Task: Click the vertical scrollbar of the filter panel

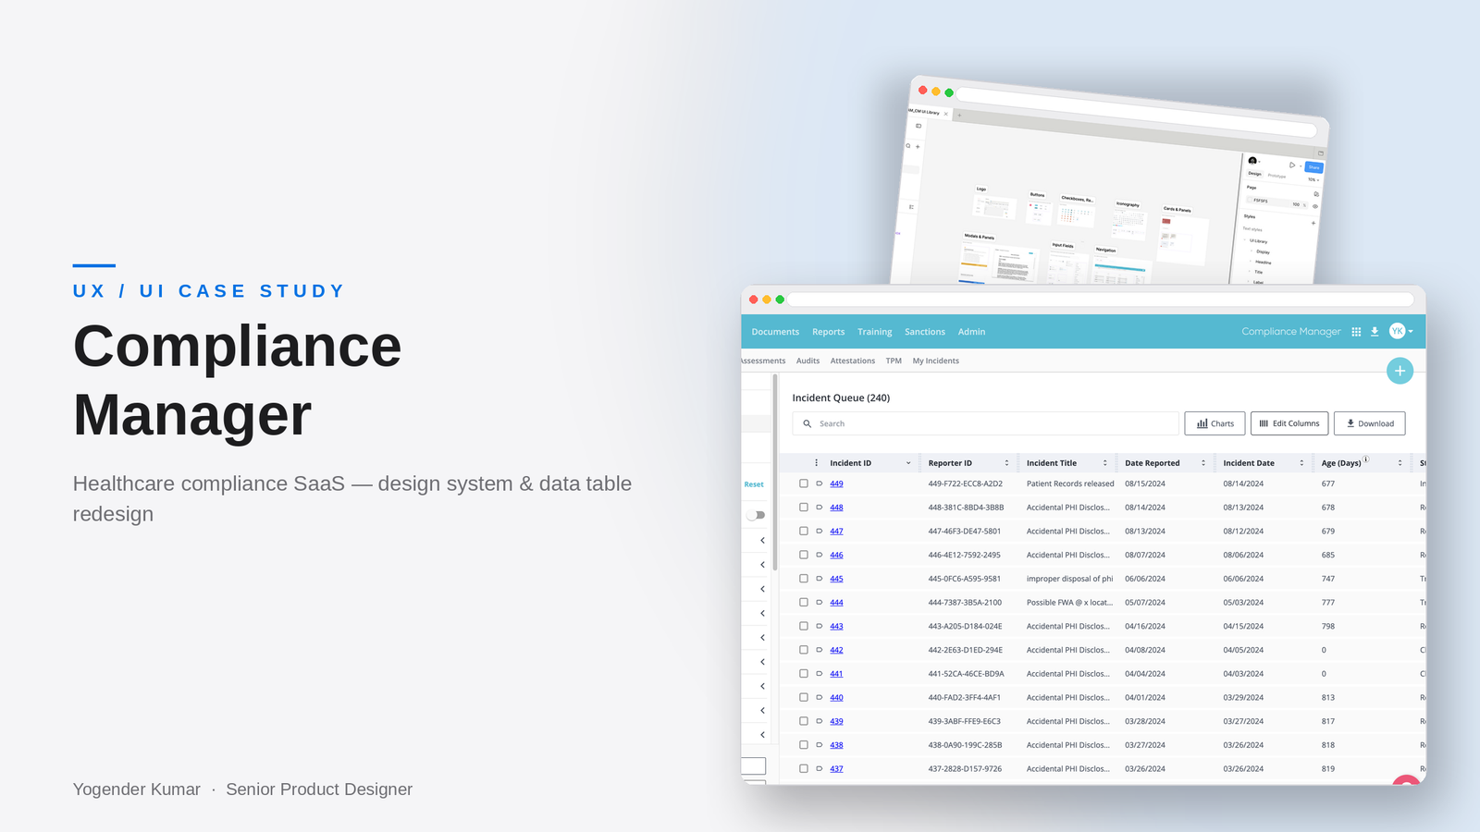Action: pos(774,471)
